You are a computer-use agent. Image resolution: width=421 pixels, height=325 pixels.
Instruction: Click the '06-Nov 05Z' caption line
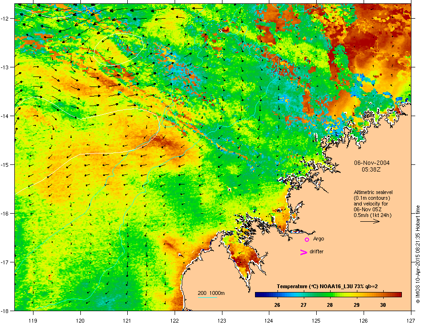click(x=367, y=209)
